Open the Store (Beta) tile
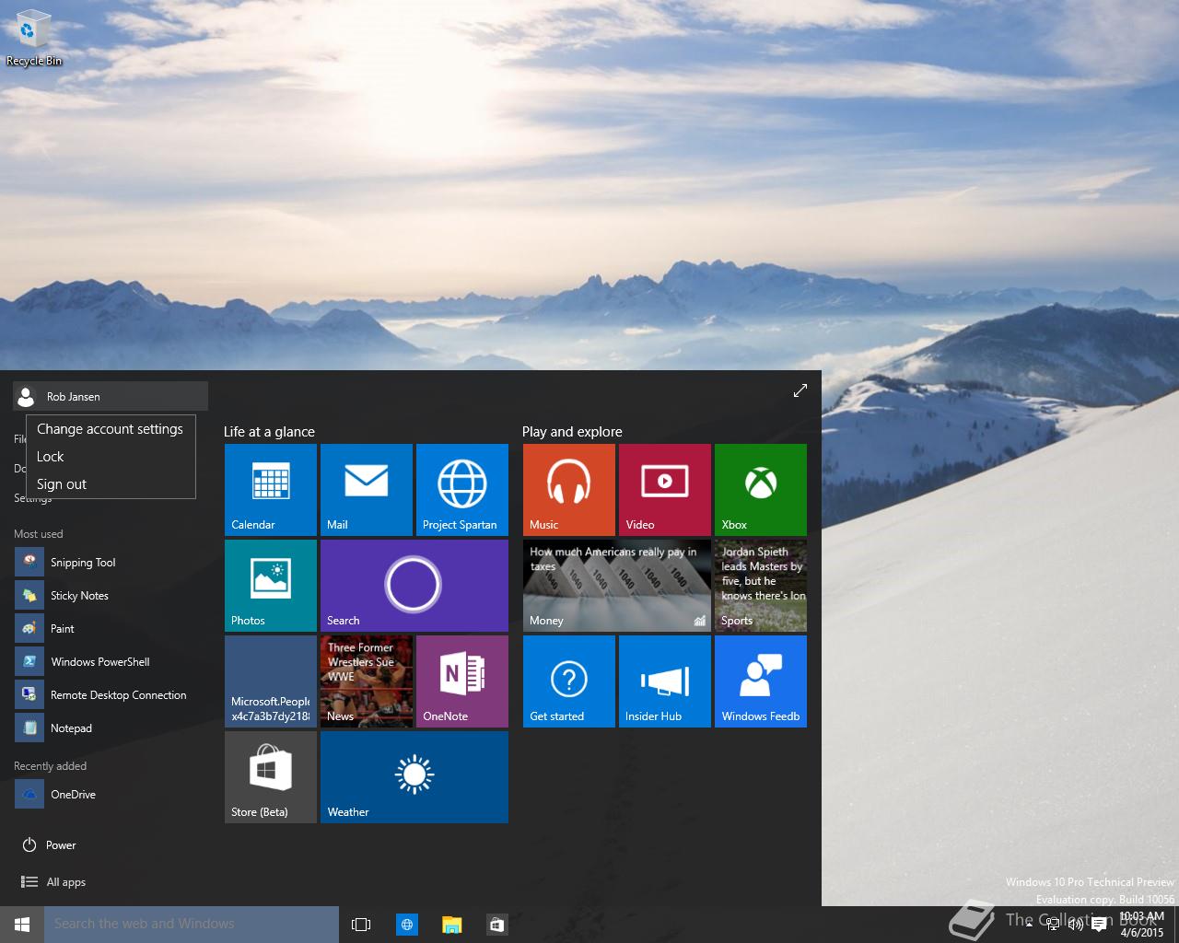1179x943 pixels. coord(271,777)
